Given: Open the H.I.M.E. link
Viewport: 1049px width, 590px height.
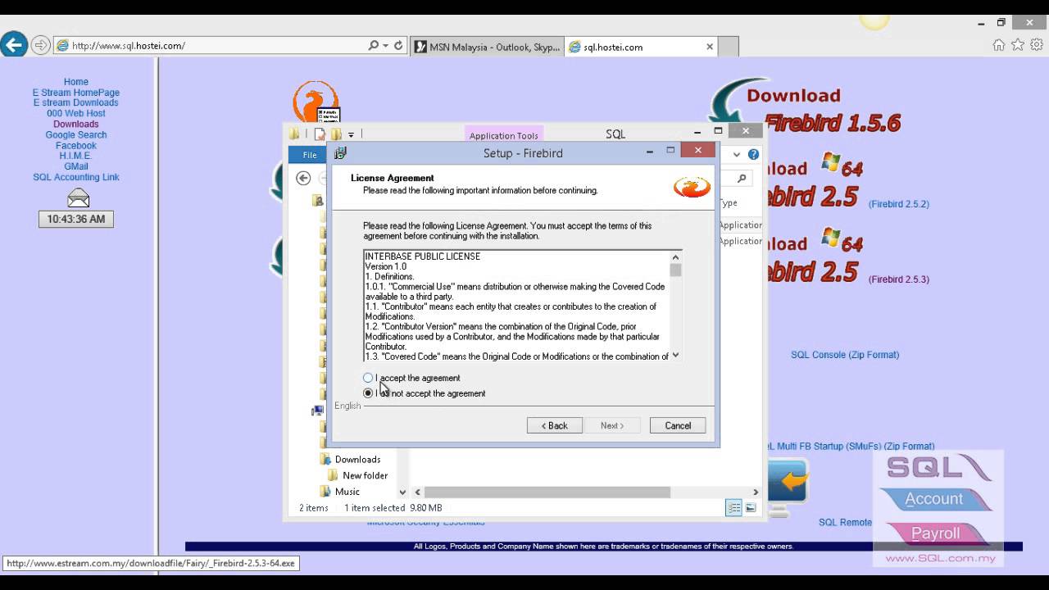Looking at the screenshot, I should (76, 156).
